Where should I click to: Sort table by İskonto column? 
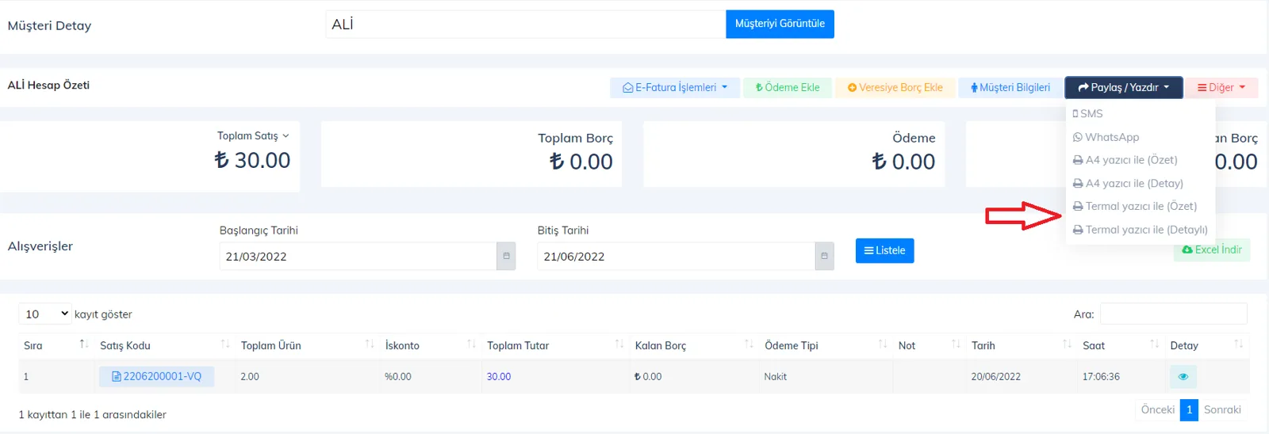[430, 345]
